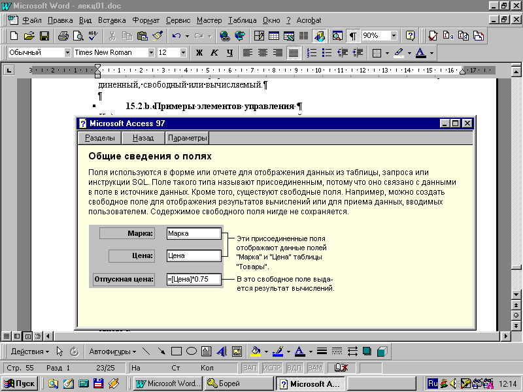The width and height of the screenshot is (523, 392).
Task: Apply highlight marker color
Action: [x=399, y=53]
